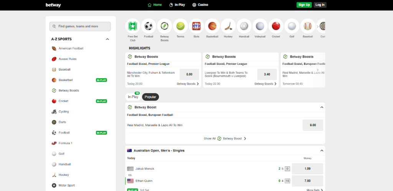Click the Find games, teams search field
This screenshot has width=393, height=191.
click(80, 26)
